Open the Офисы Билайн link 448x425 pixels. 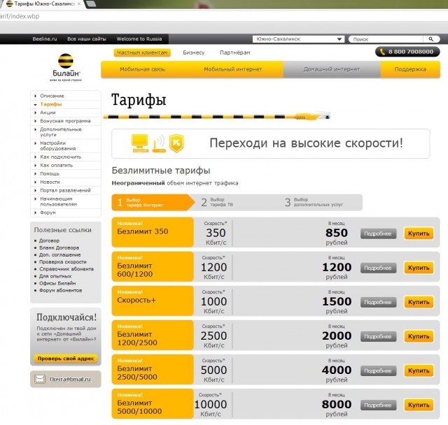tap(57, 283)
